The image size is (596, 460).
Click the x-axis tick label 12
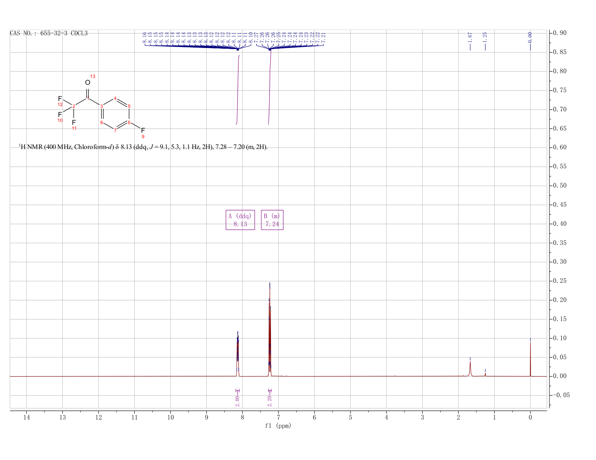(98, 417)
